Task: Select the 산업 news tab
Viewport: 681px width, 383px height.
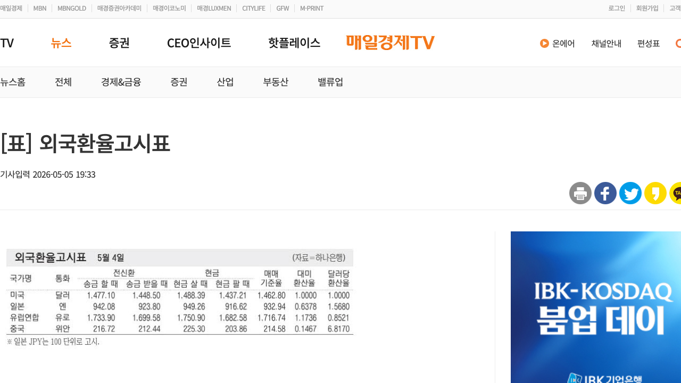Action: pos(225,82)
